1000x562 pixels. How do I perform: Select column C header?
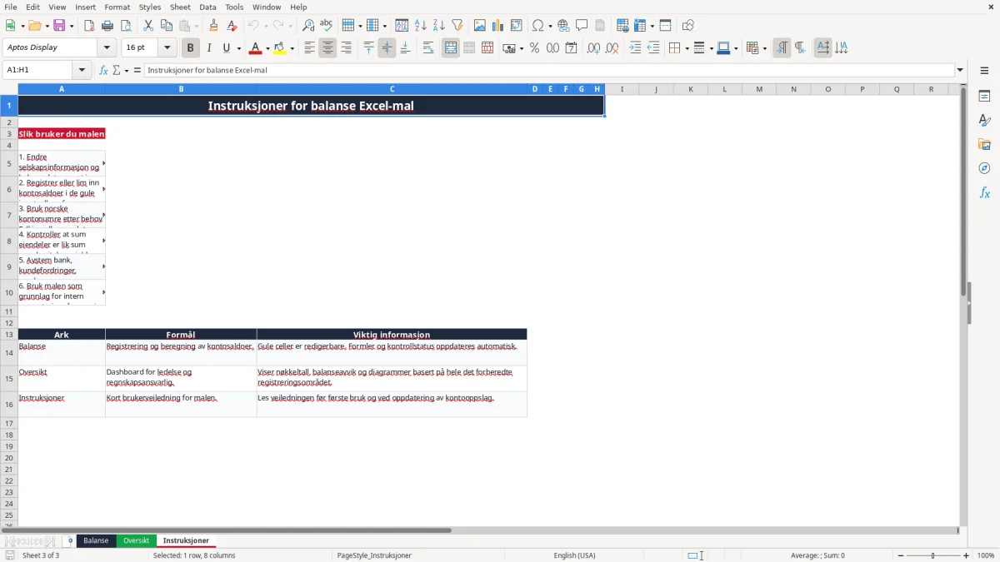pos(392,89)
